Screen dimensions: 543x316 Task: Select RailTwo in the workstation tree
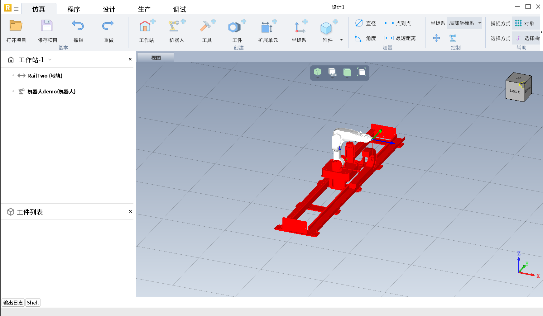(45, 76)
